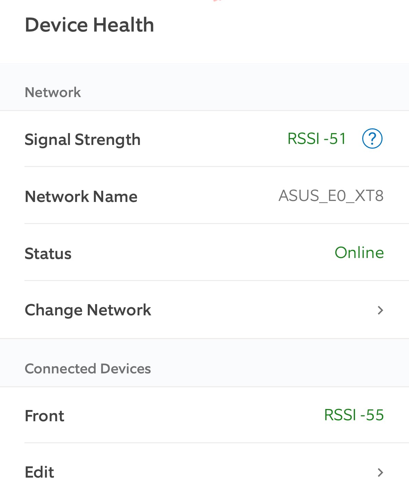Click the ASUS_E0_XT8 network name value
The height and width of the screenshot is (500, 409).
tap(331, 196)
